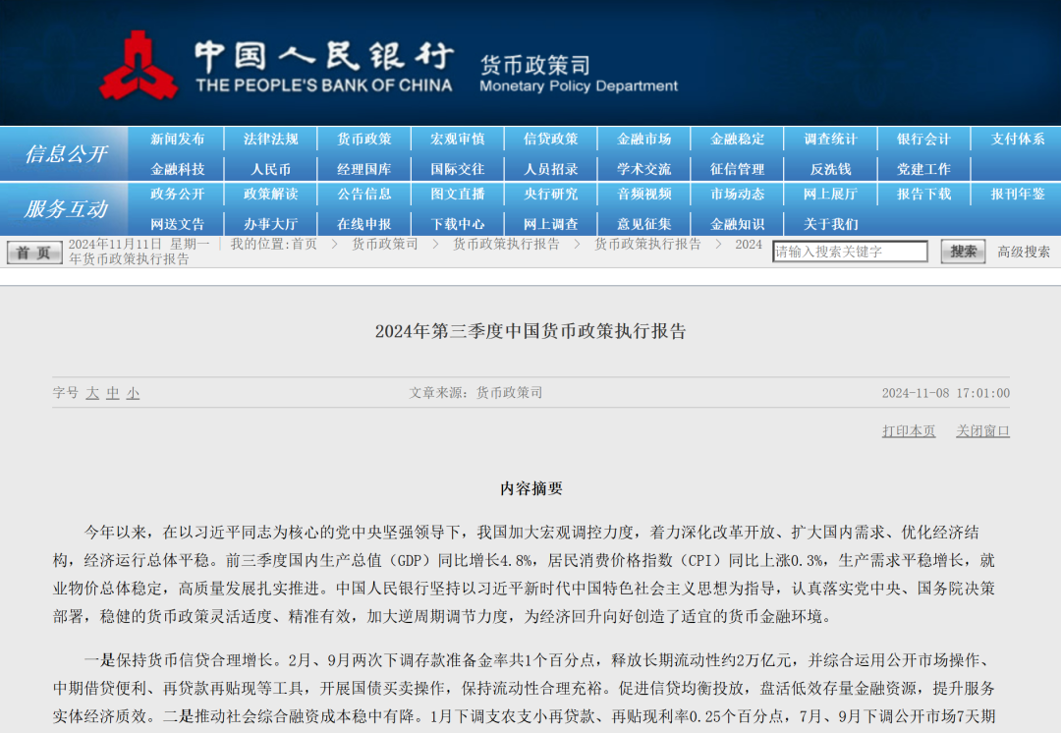The width and height of the screenshot is (1061, 733).
Task: Click the 文章来源: 货币政策司 text
Action: tap(475, 393)
